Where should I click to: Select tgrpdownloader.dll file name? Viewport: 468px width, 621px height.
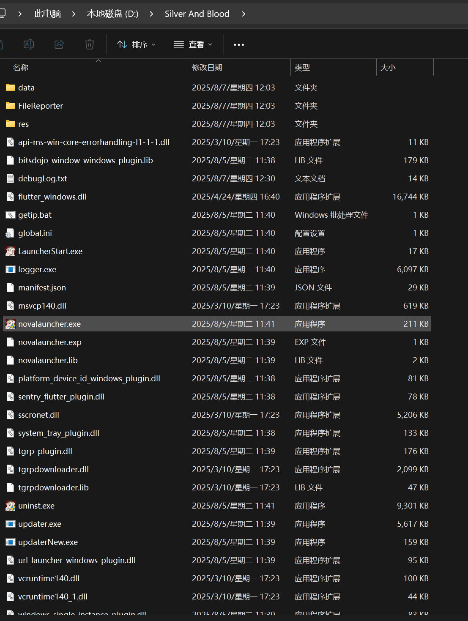pos(53,469)
